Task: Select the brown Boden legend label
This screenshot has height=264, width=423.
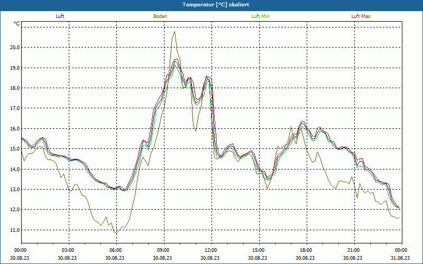Action: (160, 16)
